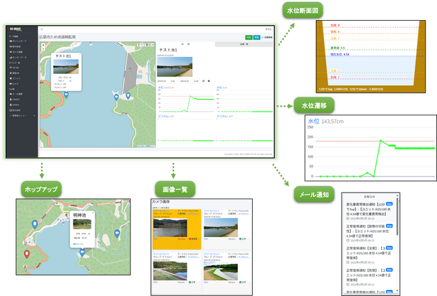This screenshot has height=296, width=437.
Task: Expand the 管理者メニュー sidebar section
Action: (x=18, y=116)
